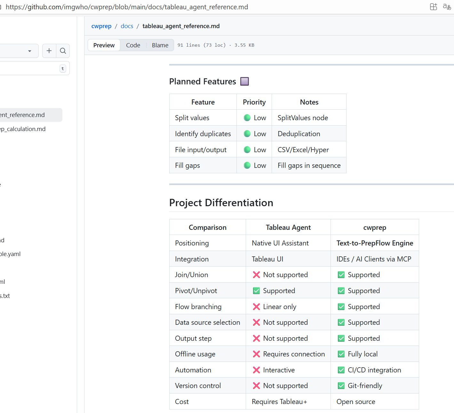The height and width of the screenshot is (413, 454).
Task: Click green check in Data source selection row
Action: [x=341, y=322]
